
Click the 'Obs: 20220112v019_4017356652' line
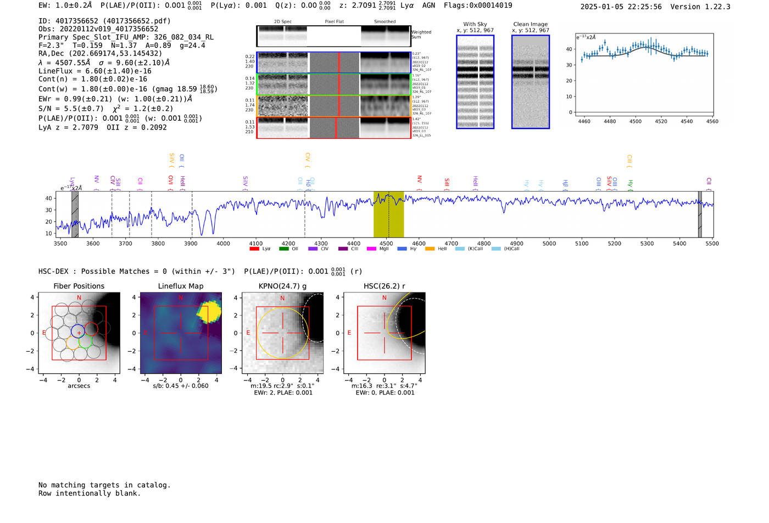(x=98, y=29)
